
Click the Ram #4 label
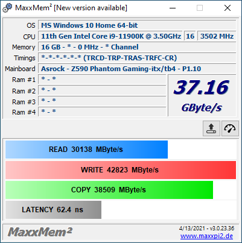click(24, 112)
